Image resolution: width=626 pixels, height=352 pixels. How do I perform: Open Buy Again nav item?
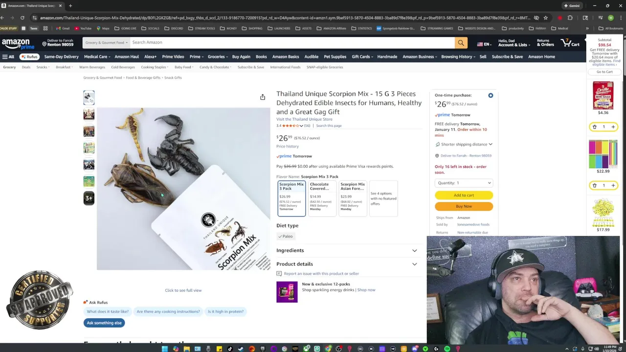(x=241, y=57)
